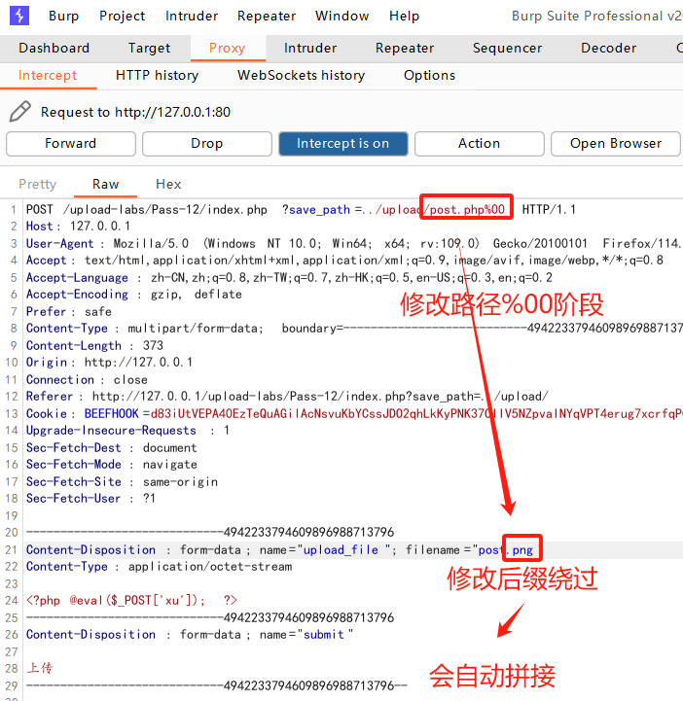683x701 pixels.
Task: Open the Intruder menu in menu bar
Action: pos(192,17)
